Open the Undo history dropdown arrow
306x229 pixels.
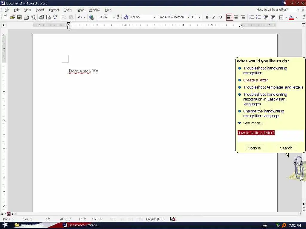point(85,17)
